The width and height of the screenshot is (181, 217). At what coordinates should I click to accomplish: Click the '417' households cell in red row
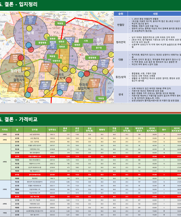(139, 156)
